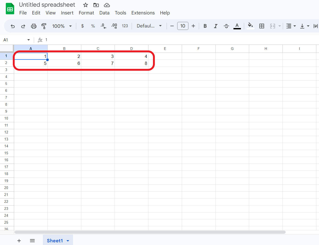Select the Paint format tool
The width and height of the screenshot is (319, 245).
click(44, 26)
